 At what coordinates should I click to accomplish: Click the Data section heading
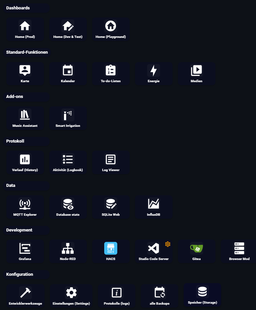point(11,186)
